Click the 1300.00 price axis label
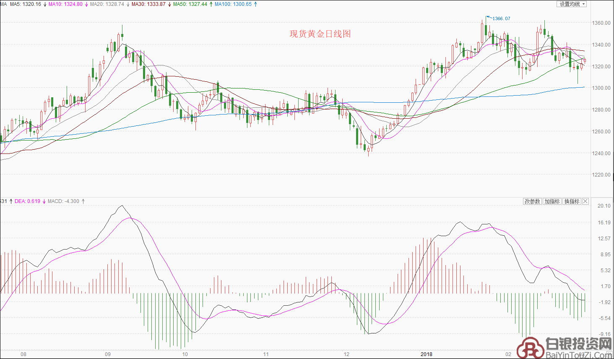The height and width of the screenshot is (359, 614). (601, 88)
